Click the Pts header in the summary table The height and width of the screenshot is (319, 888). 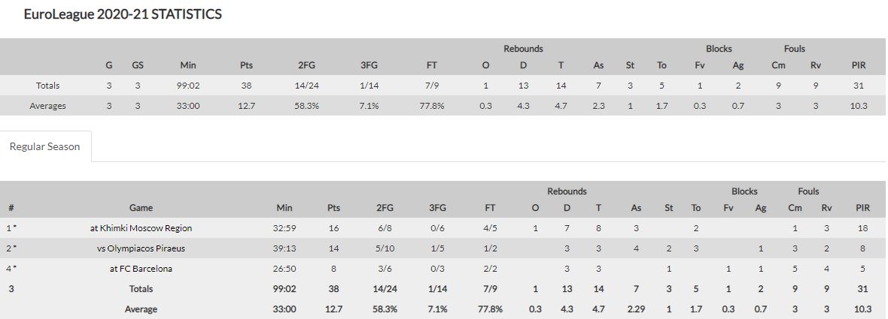pos(246,65)
